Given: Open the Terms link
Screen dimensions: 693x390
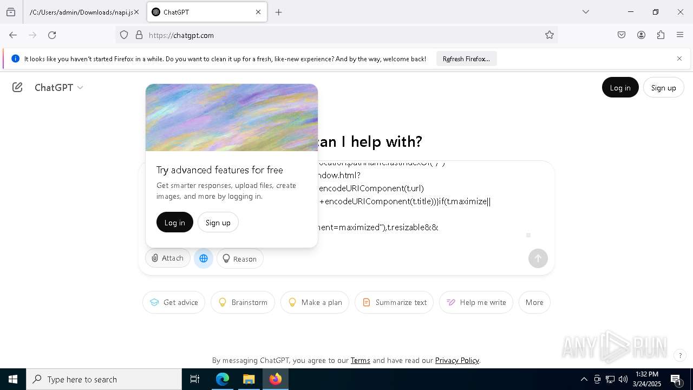Looking at the screenshot, I should (x=360, y=360).
